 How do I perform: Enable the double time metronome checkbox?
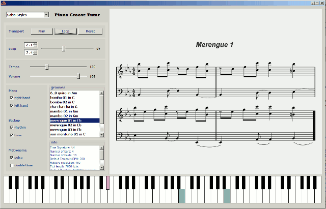point(12,165)
